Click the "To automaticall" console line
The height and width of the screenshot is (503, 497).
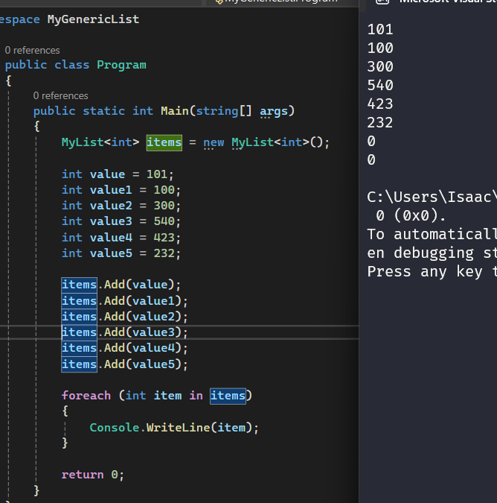click(x=432, y=235)
